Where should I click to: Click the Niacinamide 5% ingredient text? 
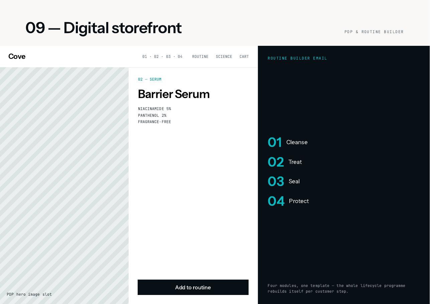coord(154,109)
